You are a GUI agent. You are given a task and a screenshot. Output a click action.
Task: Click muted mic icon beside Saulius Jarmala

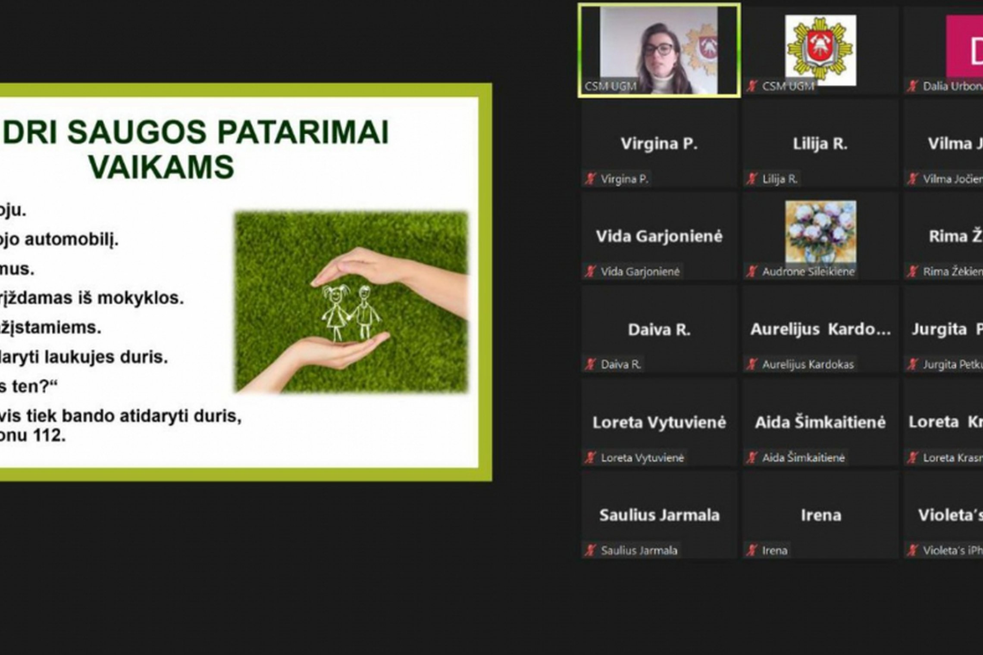pyautogui.click(x=590, y=550)
